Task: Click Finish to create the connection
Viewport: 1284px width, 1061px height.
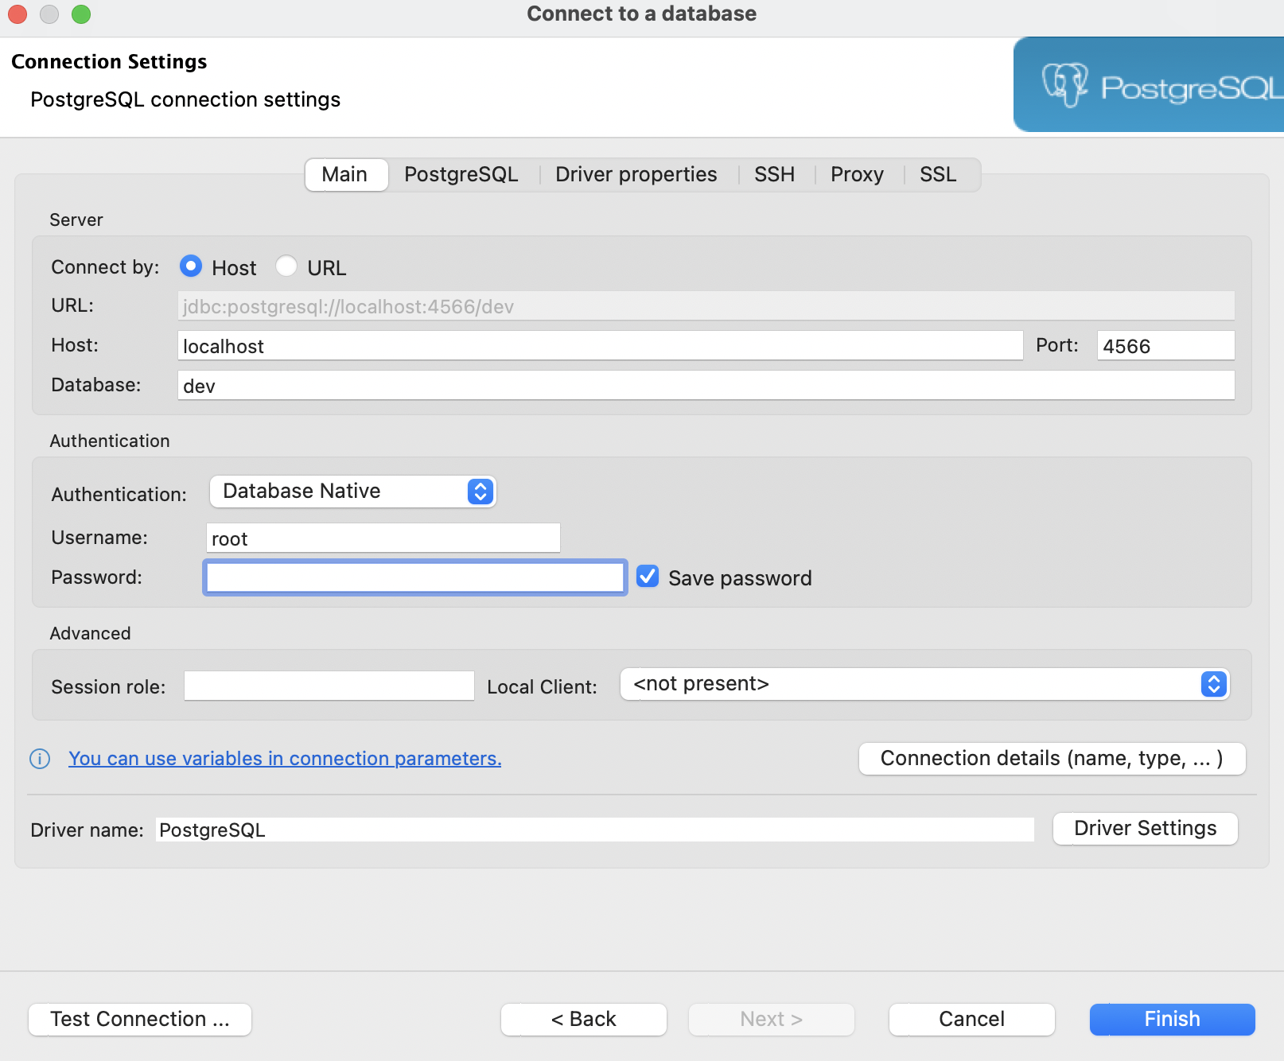Action: (x=1173, y=1020)
